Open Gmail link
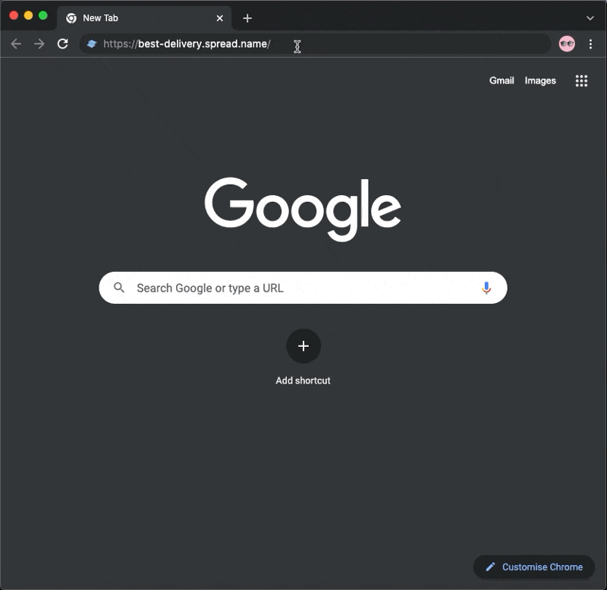607x590 pixels. click(x=502, y=80)
